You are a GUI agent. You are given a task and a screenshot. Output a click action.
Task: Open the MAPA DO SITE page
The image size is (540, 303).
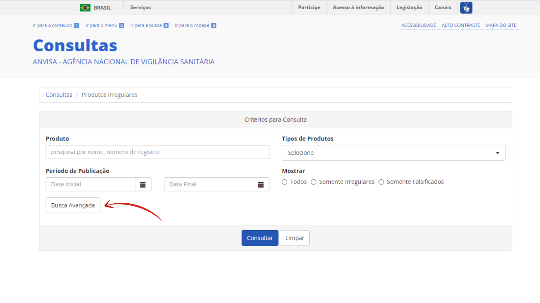click(501, 25)
